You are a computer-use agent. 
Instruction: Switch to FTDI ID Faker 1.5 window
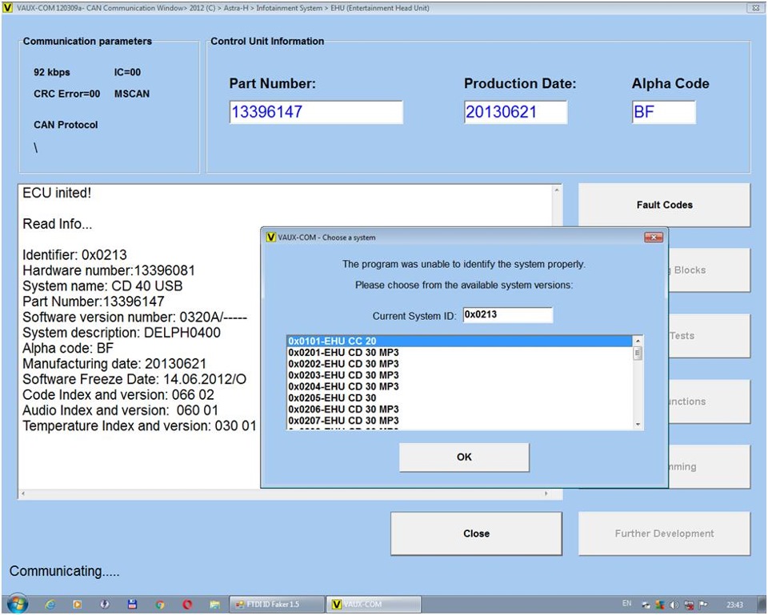[x=277, y=605]
